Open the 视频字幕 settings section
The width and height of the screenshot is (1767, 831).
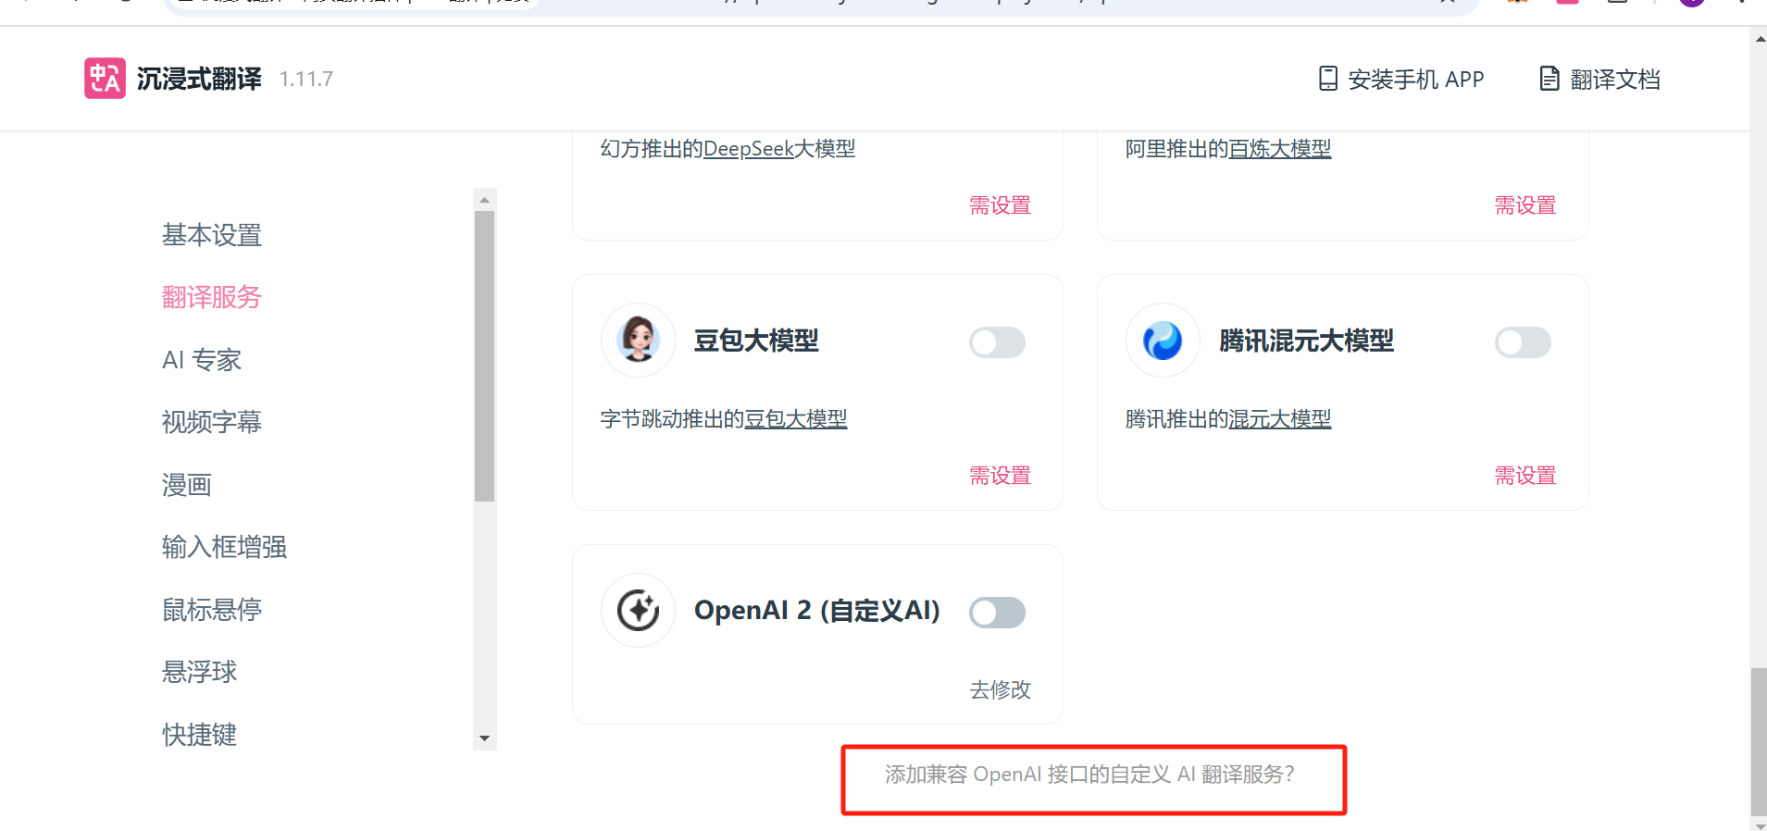(212, 422)
